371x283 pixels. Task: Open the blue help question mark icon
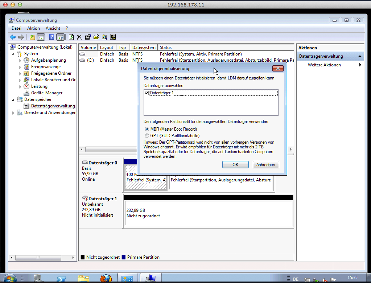(51, 37)
